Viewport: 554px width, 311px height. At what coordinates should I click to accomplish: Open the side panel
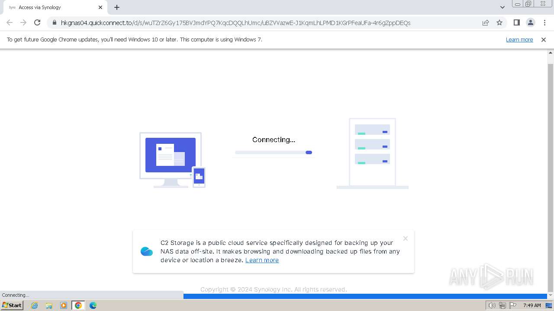click(516, 22)
